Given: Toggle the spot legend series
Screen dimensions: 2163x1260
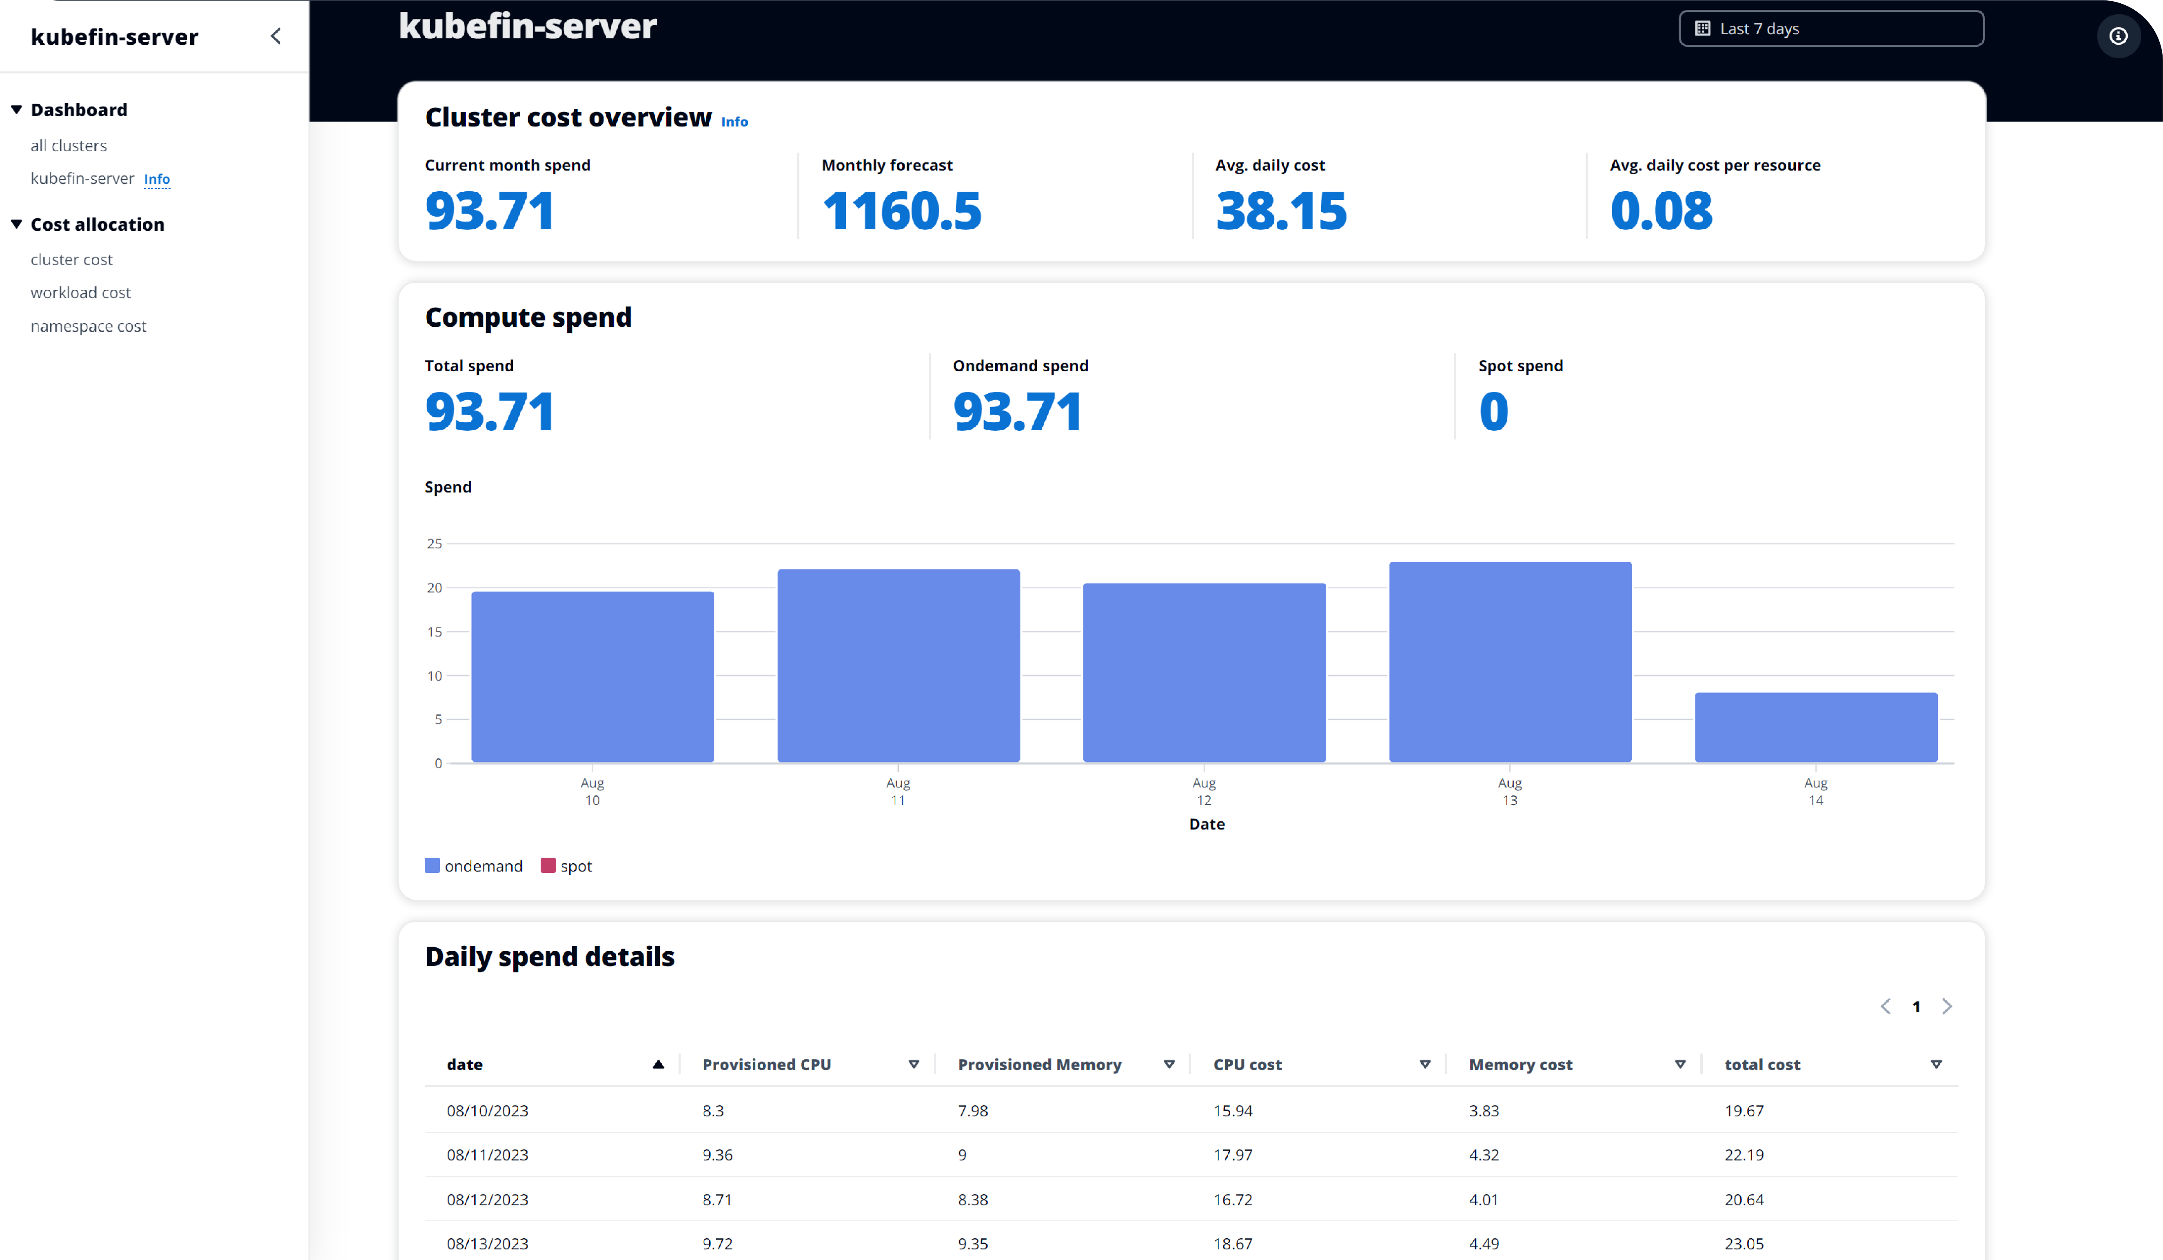Looking at the screenshot, I should pyautogui.click(x=566, y=866).
